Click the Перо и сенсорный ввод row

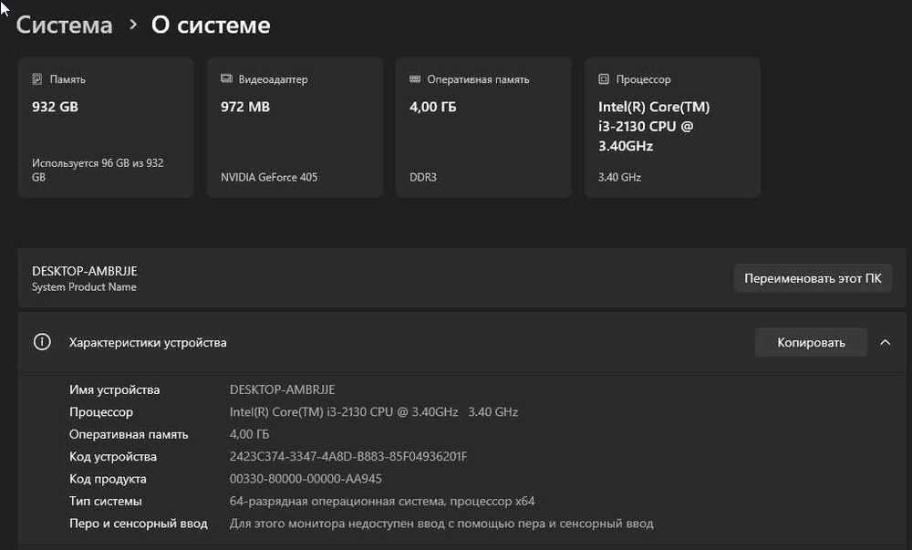point(365,524)
